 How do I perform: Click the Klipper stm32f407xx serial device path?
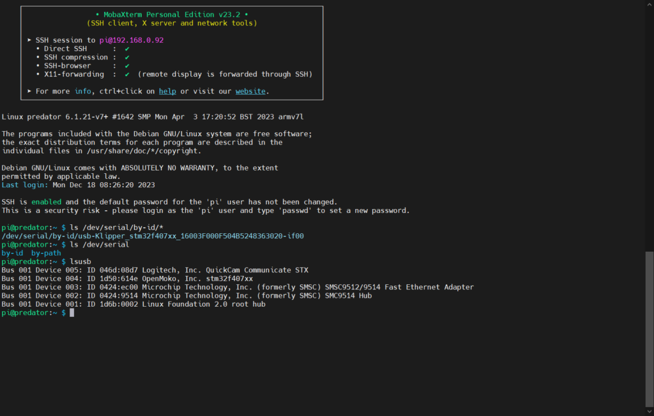click(x=153, y=236)
